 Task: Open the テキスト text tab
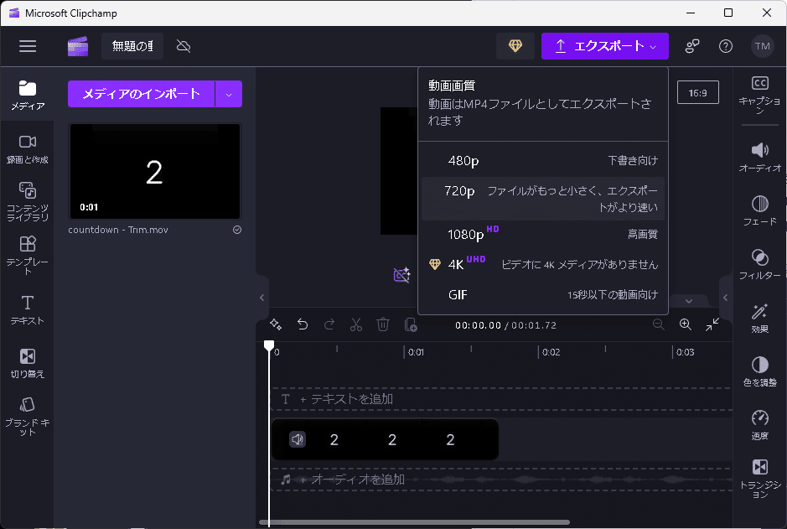(x=28, y=310)
